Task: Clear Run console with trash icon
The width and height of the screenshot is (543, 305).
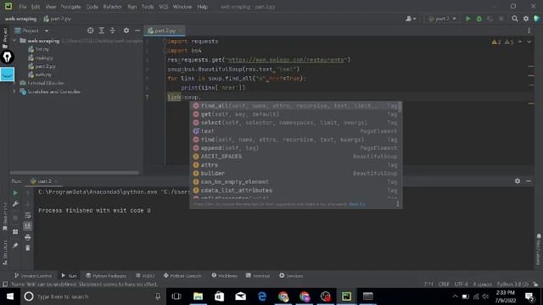Action: 28,247
